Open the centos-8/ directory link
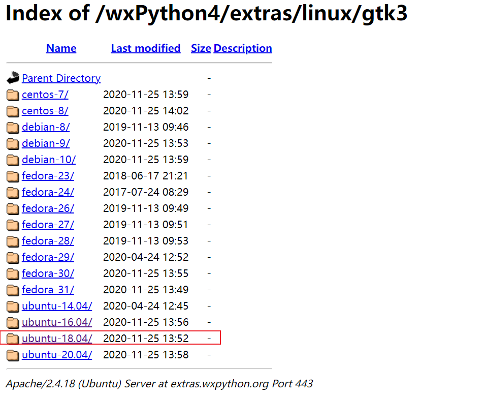The height and width of the screenshot is (398, 485). [x=45, y=111]
